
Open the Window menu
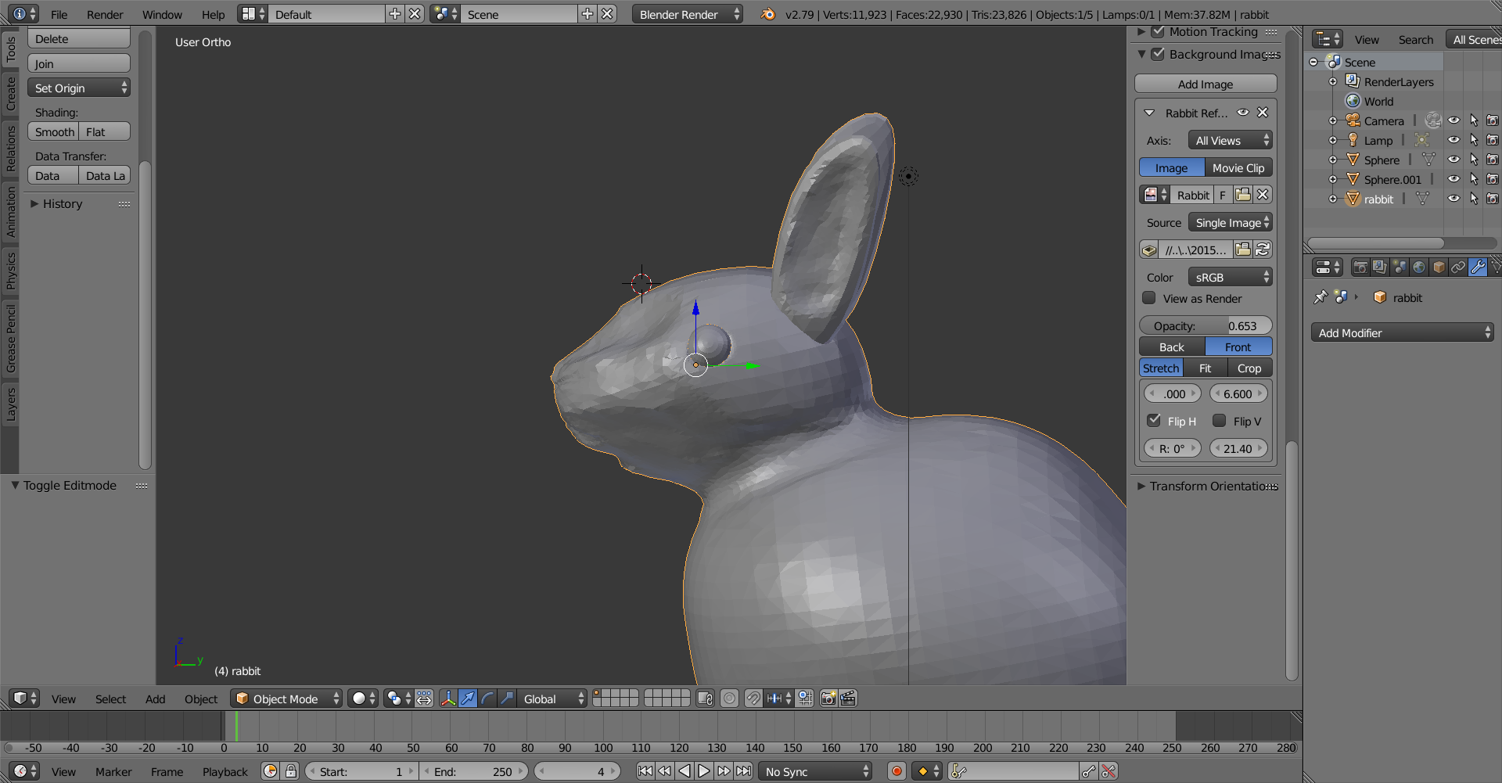click(x=162, y=14)
